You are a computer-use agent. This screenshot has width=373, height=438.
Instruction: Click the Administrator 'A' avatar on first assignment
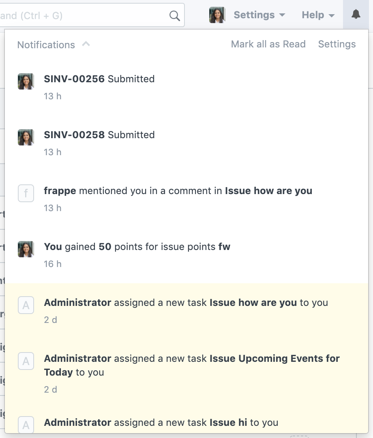26,305
